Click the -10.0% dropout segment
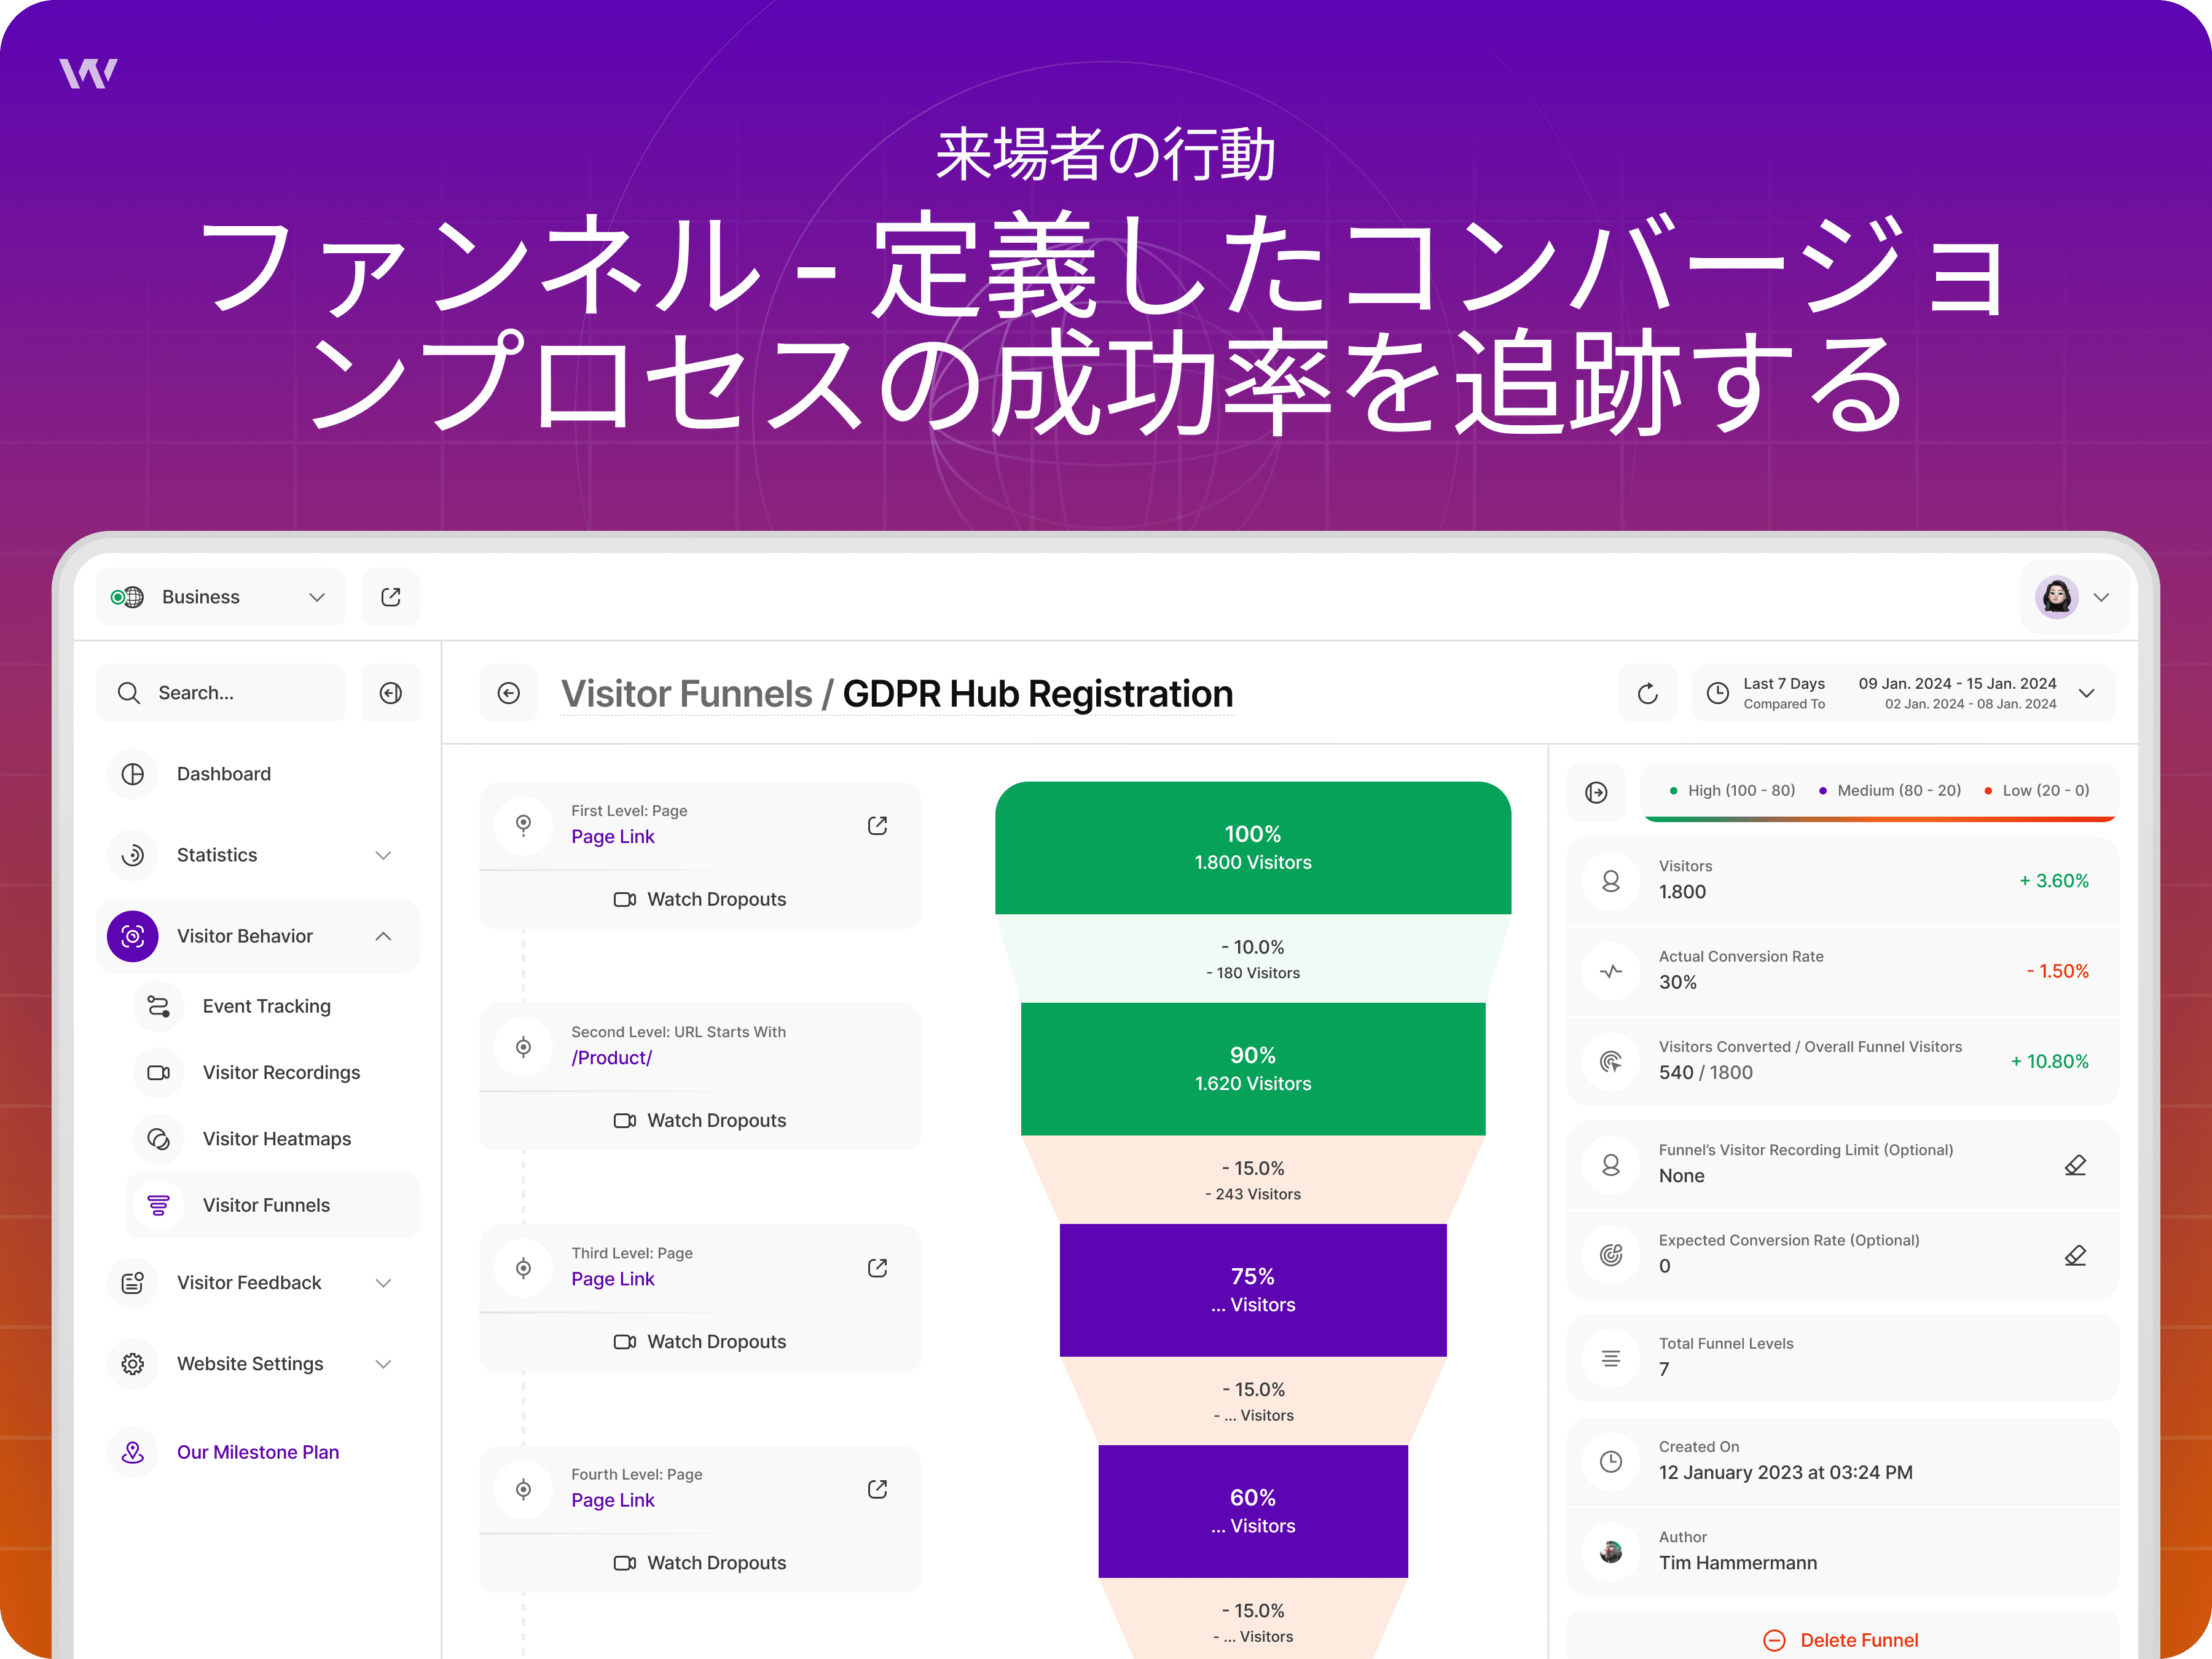The height and width of the screenshot is (1659, 2212). (1253, 958)
